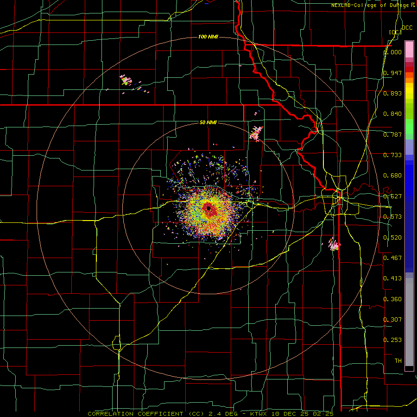Image resolution: width=417 pixels, height=417 pixels.
Task: Click the 100 NMI range ring label
Action: (x=208, y=37)
